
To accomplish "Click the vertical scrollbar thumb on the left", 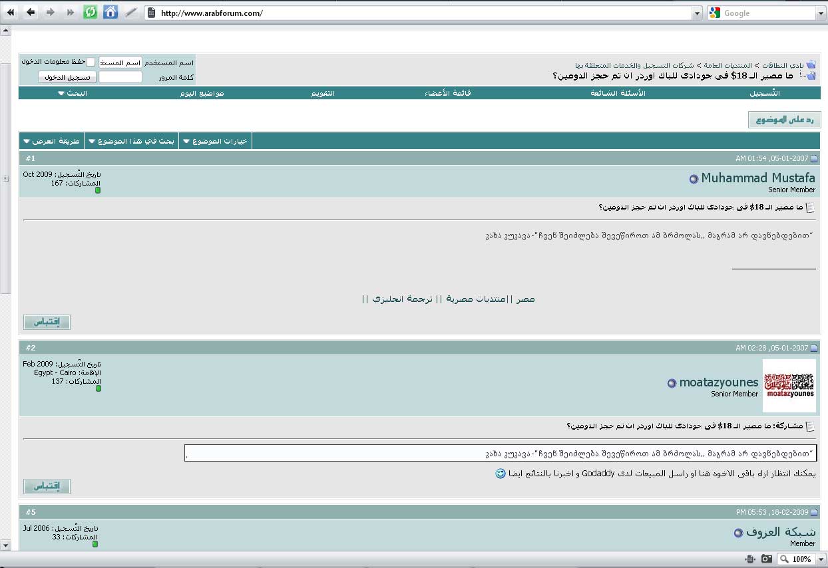I will (5, 178).
